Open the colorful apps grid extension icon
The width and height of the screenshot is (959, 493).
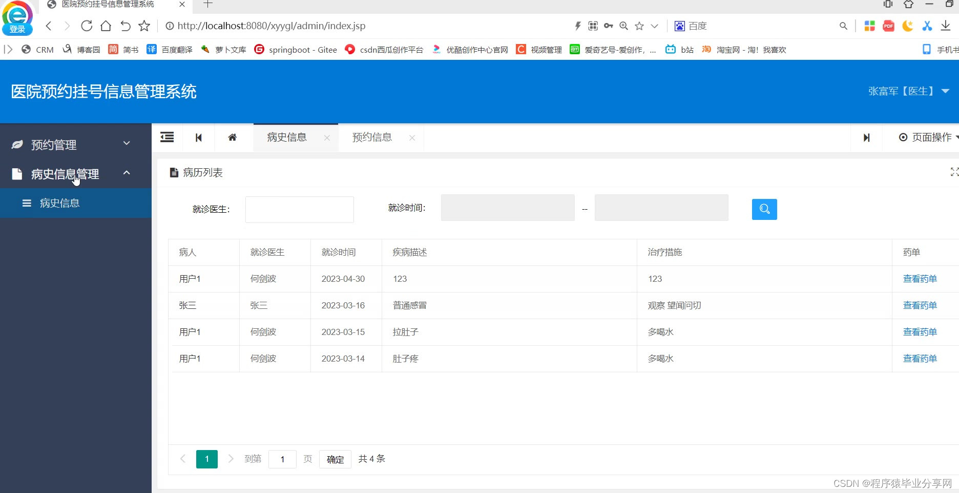click(x=869, y=26)
